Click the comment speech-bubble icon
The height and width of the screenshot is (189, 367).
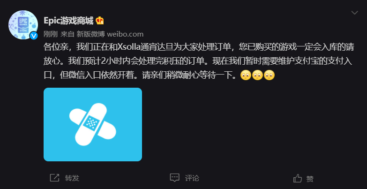175,178
